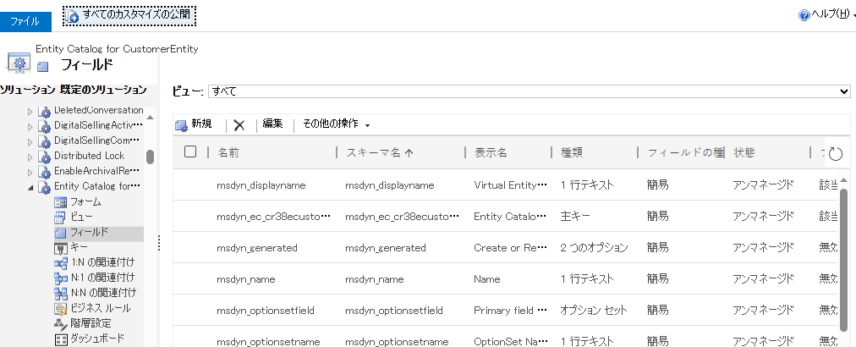Screen dimensions: 856x347
Task: Click the pane splitter dots handle
Action: [159, 242]
